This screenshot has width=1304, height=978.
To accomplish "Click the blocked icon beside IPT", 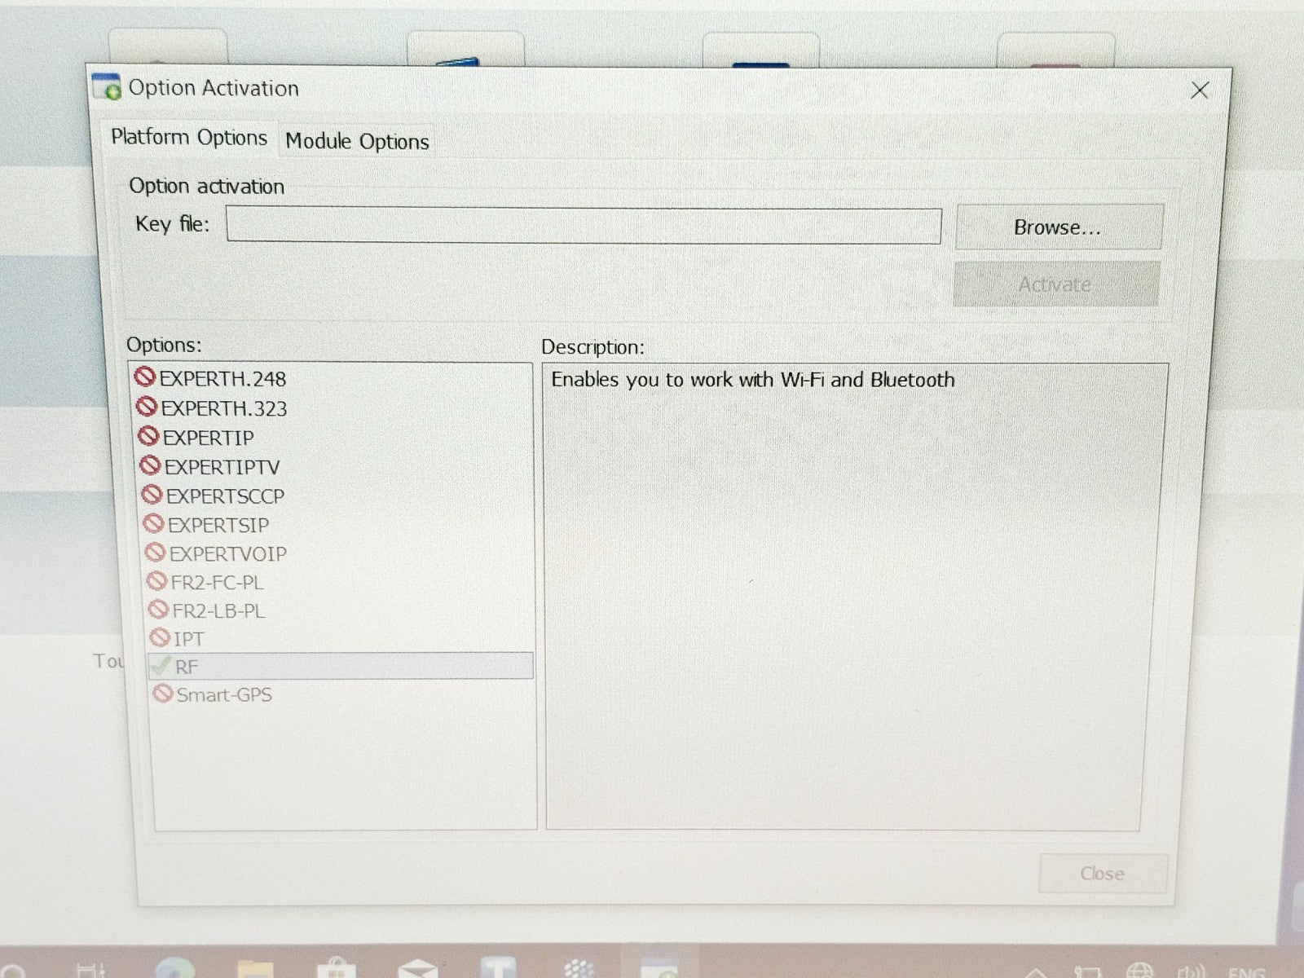I will click(x=160, y=637).
